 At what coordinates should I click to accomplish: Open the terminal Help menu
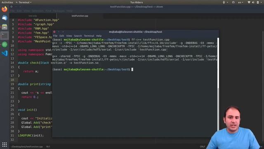(99, 36)
